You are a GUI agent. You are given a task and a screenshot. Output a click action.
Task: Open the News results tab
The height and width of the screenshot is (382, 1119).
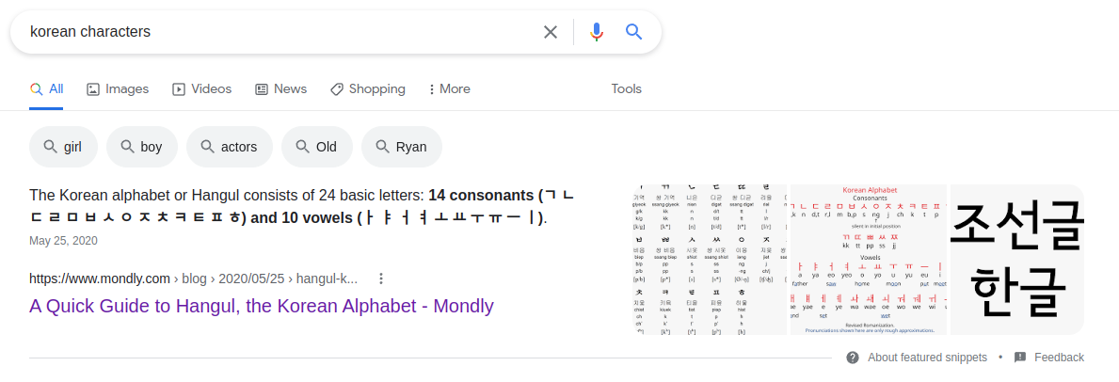280,89
